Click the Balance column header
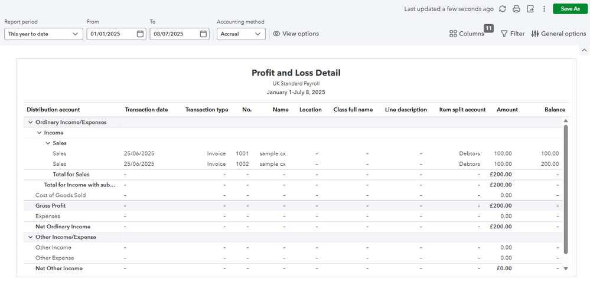The image size is (590, 282). [x=555, y=110]
